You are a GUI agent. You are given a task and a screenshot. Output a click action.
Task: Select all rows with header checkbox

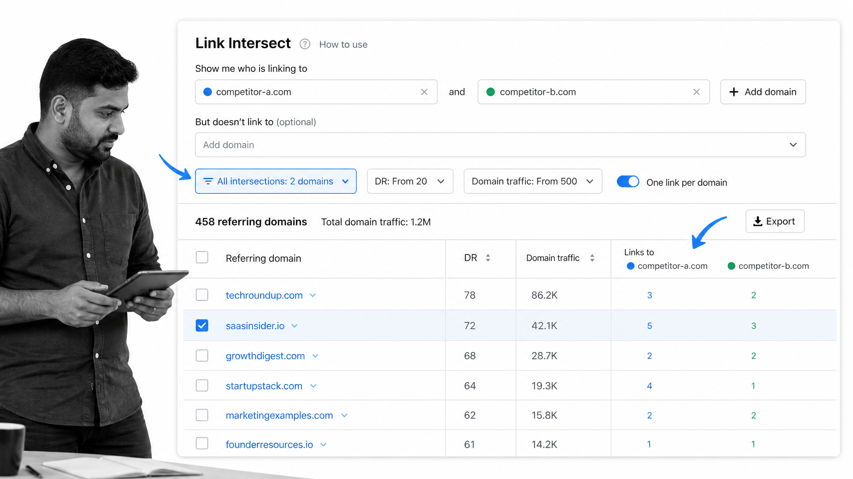pyautogui.click(x=202, y=257)
